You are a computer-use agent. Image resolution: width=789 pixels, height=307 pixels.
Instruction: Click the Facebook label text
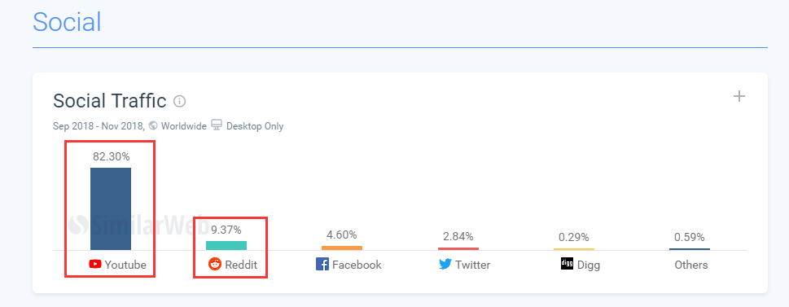(x=357, y=265)
